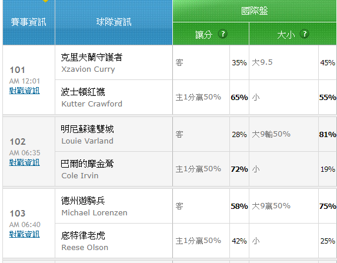This screenshot has width=337, height=263.
Task: Select the 波士頓紅襪 team name
Action: 83,92
